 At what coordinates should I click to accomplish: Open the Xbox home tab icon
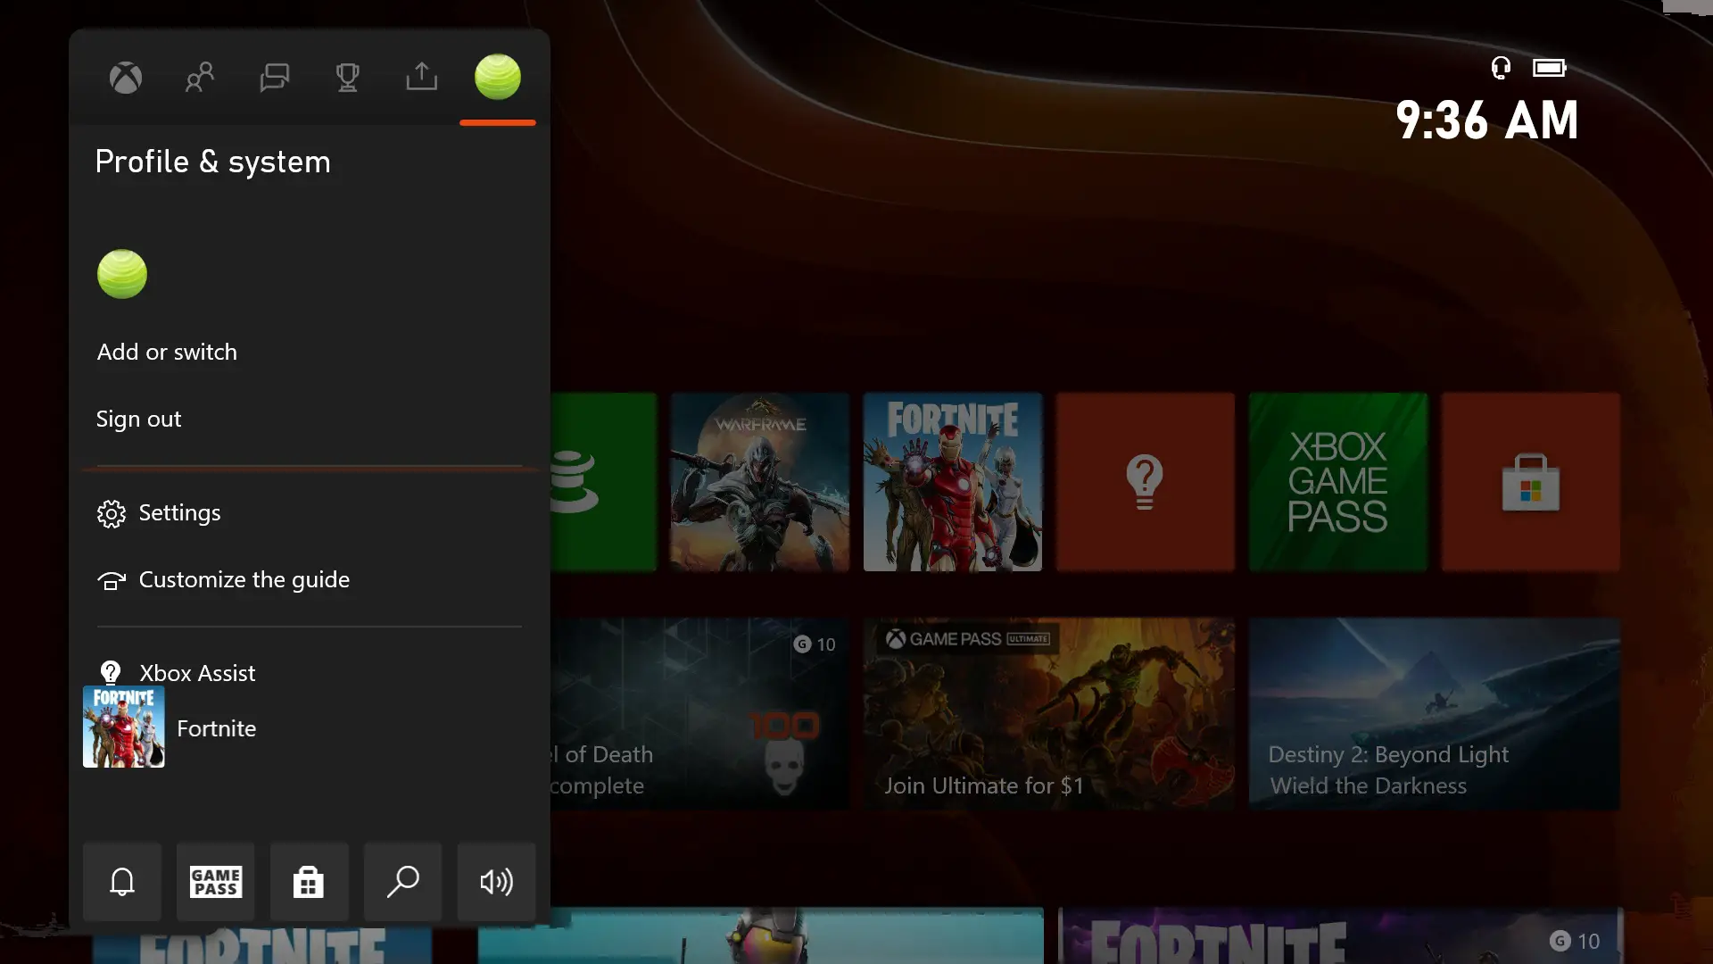coord(126,79)
